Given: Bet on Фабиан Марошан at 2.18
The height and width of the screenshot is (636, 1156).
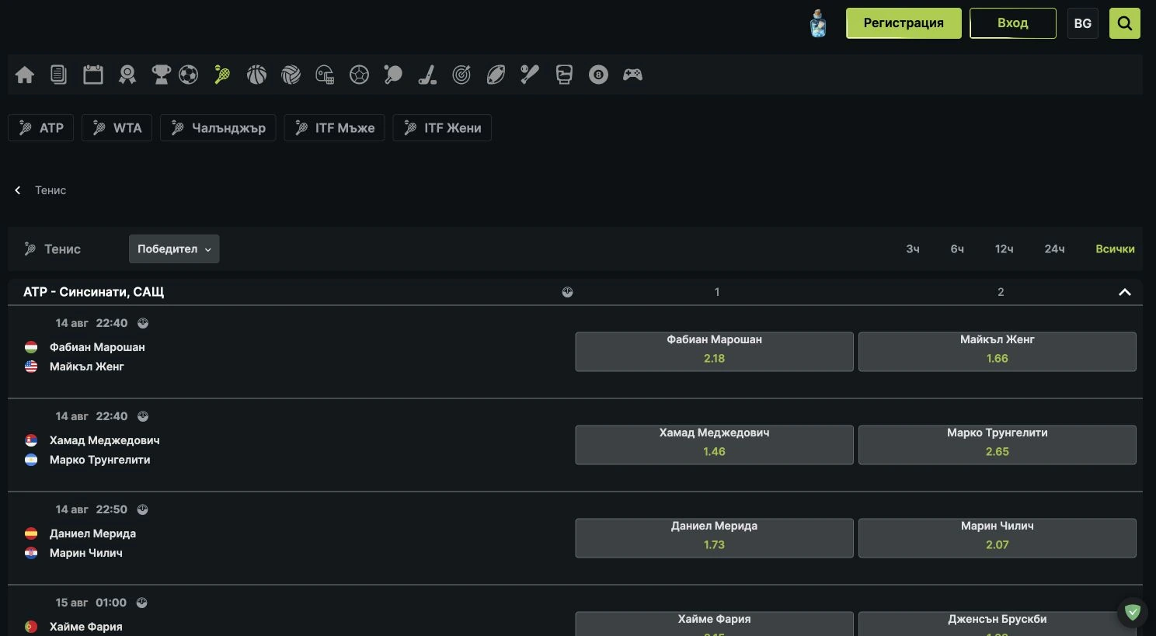Looking at the screenshot, I should point(714,352).
